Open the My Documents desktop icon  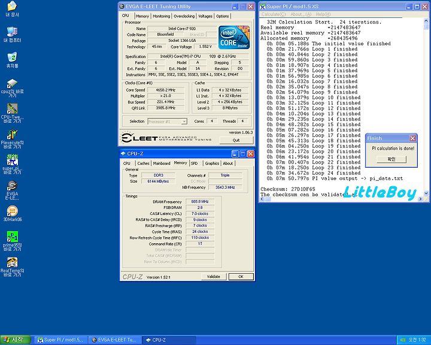tap(12, 9)
